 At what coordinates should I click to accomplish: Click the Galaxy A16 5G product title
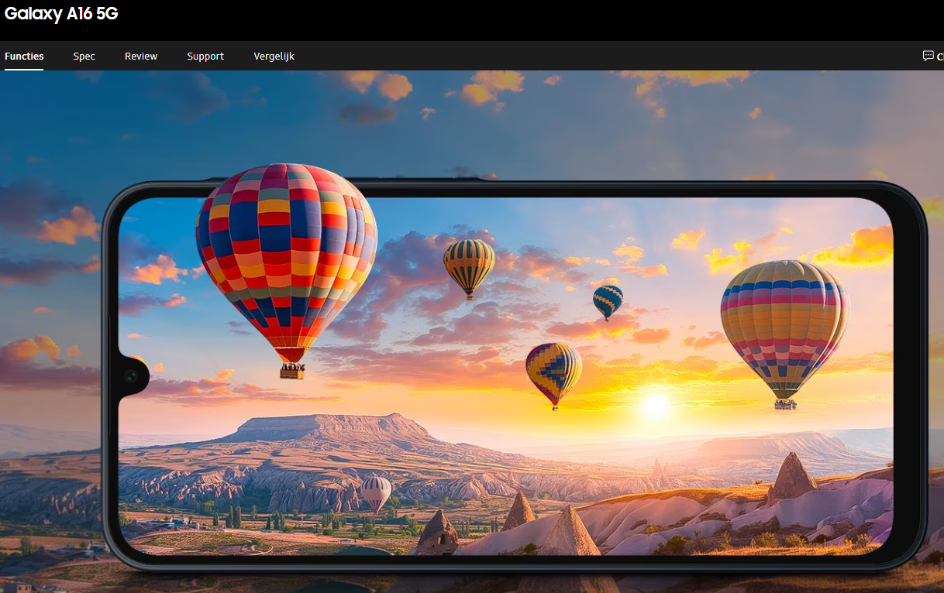pos(61,14)
